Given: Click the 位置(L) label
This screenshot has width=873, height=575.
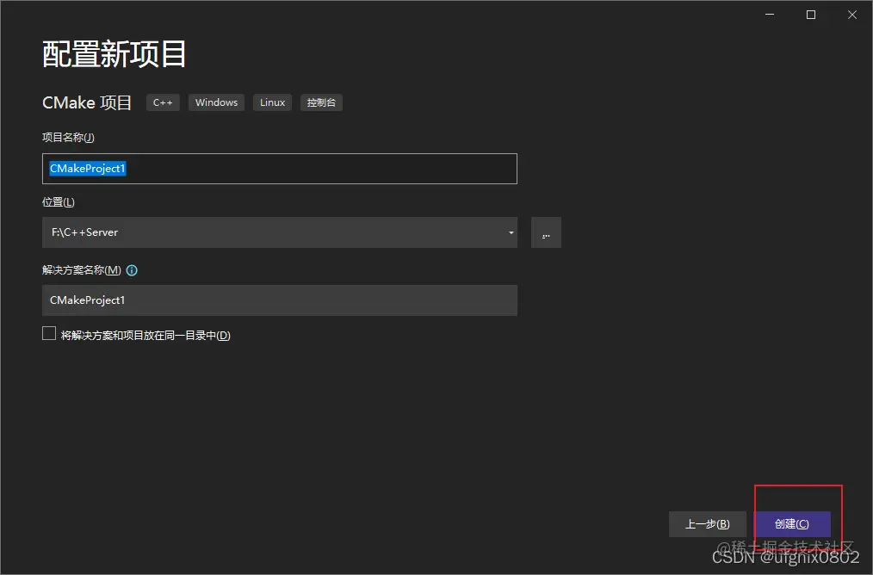Looking at the screenshot, I should point(58,201).
